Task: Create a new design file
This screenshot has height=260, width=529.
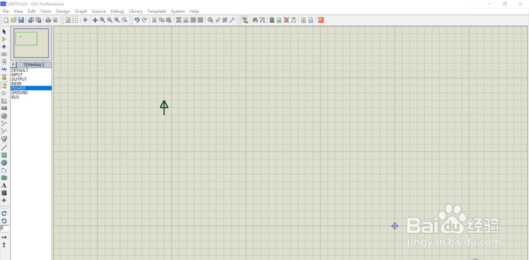Action: 6,20
